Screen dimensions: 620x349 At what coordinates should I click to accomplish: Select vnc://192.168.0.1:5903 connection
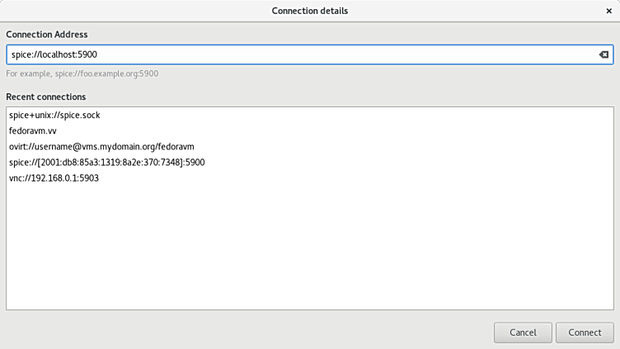54,178
